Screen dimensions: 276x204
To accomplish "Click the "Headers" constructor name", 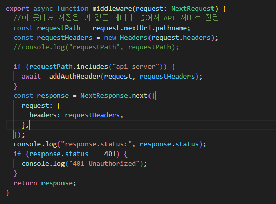I will [134, 38].
